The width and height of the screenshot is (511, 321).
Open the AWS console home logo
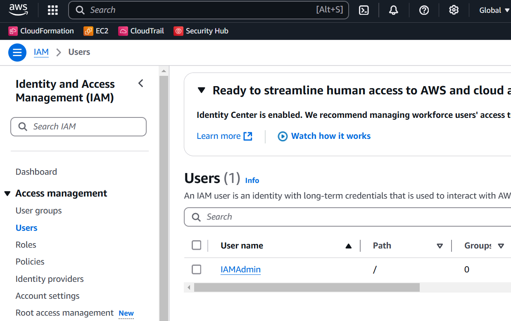[18, 10]
